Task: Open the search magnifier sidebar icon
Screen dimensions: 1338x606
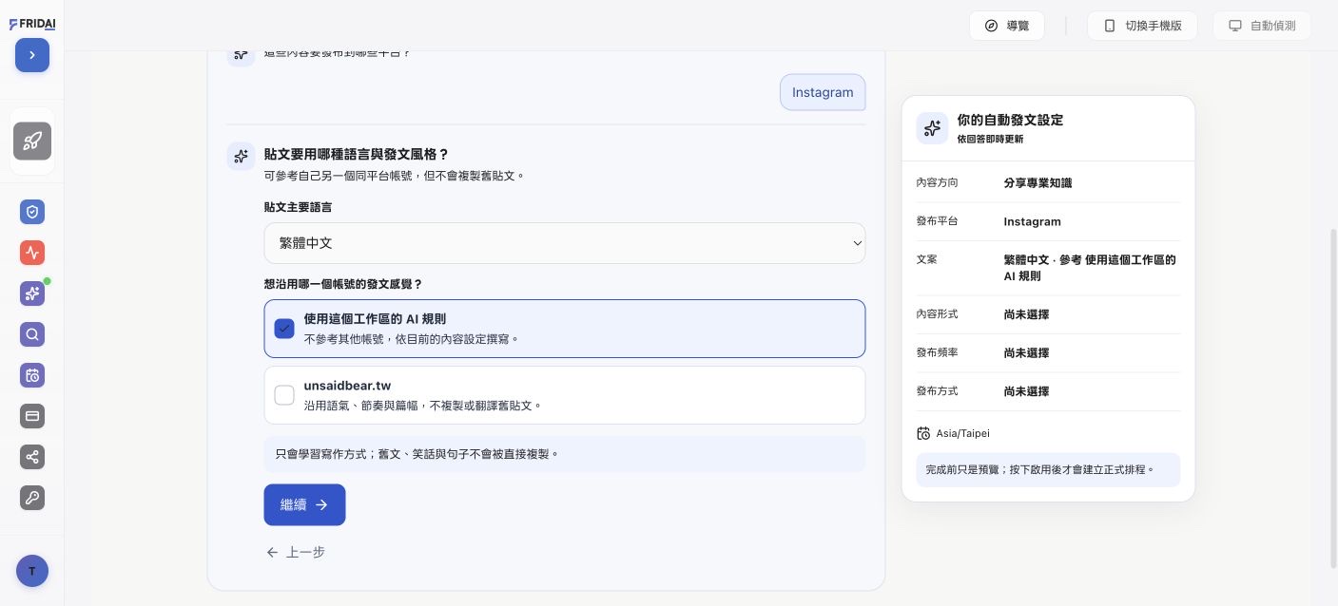Action: (32, 334)
